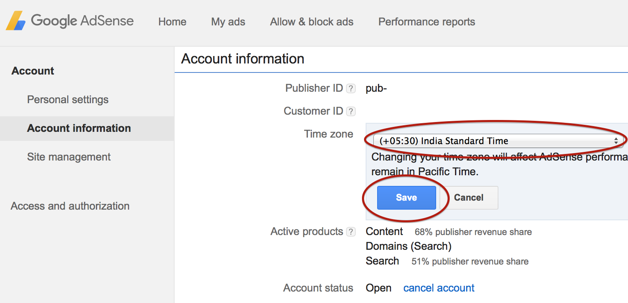
Task: Click the Time zone field label
Action: coord(328,134)
